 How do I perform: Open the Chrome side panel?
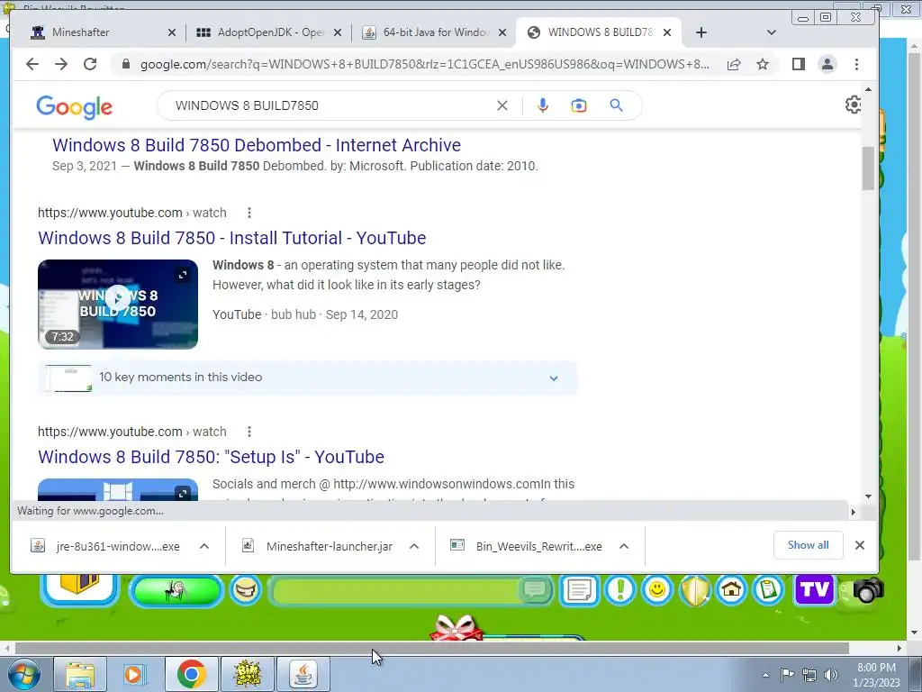point(798,64)
